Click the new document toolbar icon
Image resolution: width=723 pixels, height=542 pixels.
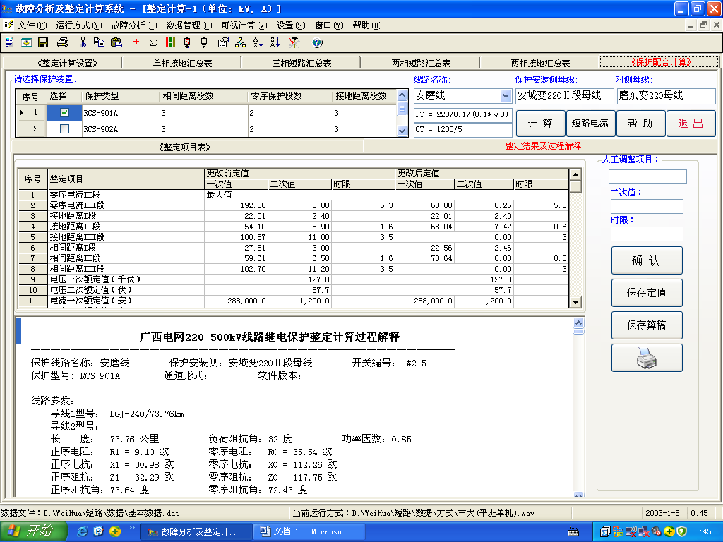click(10, 43)
